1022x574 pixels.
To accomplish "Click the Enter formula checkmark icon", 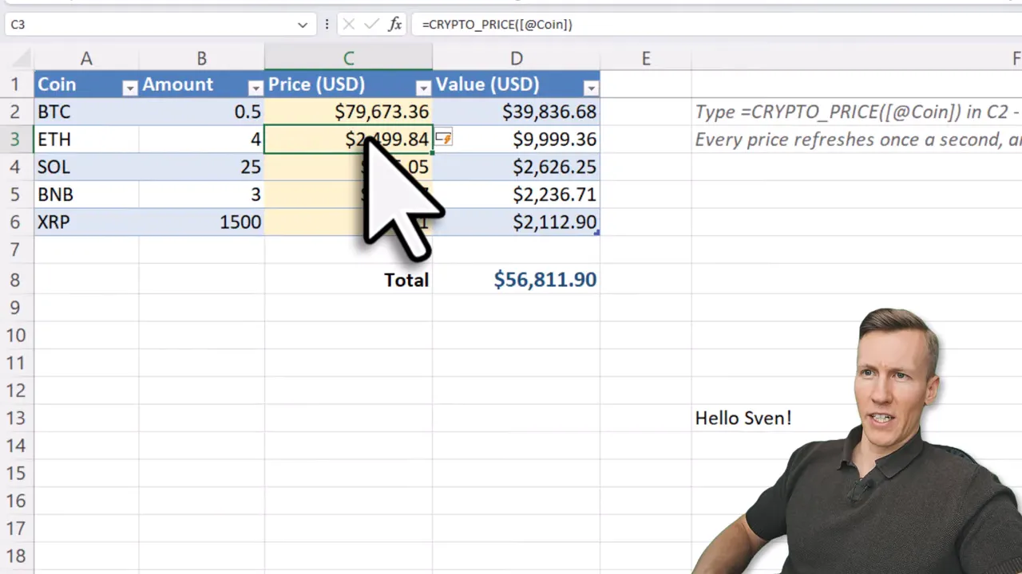I will [x=371, y=25].
